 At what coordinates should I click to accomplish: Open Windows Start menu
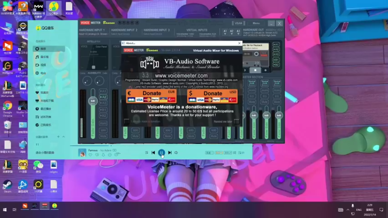pyautogui.click(x=5, y=210)
